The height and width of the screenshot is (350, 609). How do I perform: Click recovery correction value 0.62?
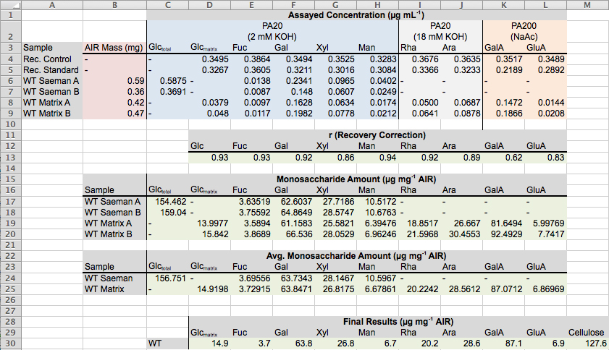tap(504, 158)
